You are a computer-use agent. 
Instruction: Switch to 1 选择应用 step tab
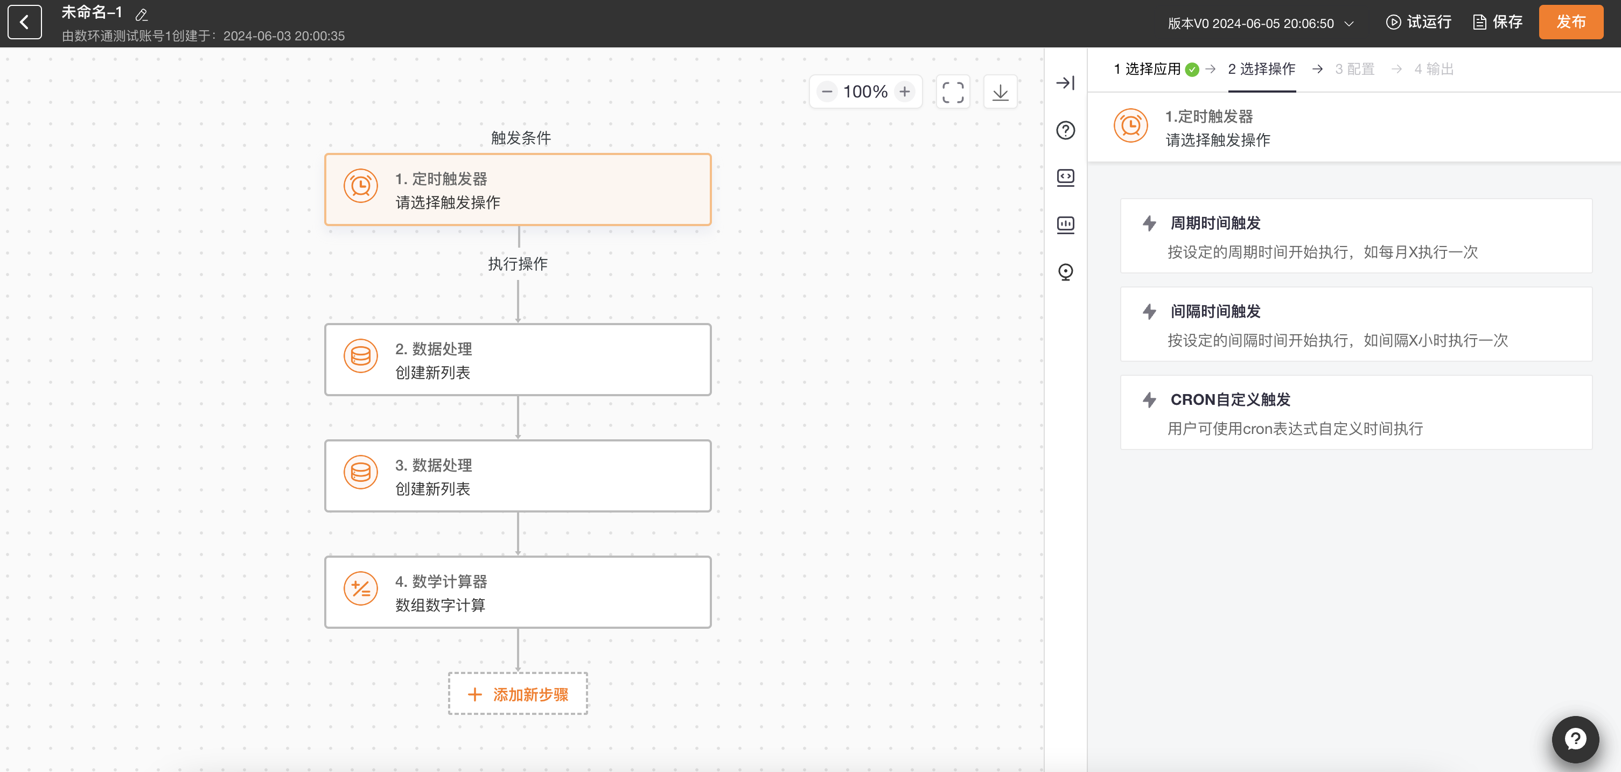1147,68
